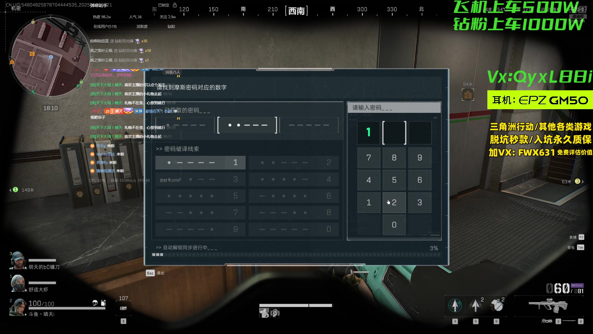Click Morse clue row for digit 0
This screenshot has height=334, width=593.
(x=294, y=229)
